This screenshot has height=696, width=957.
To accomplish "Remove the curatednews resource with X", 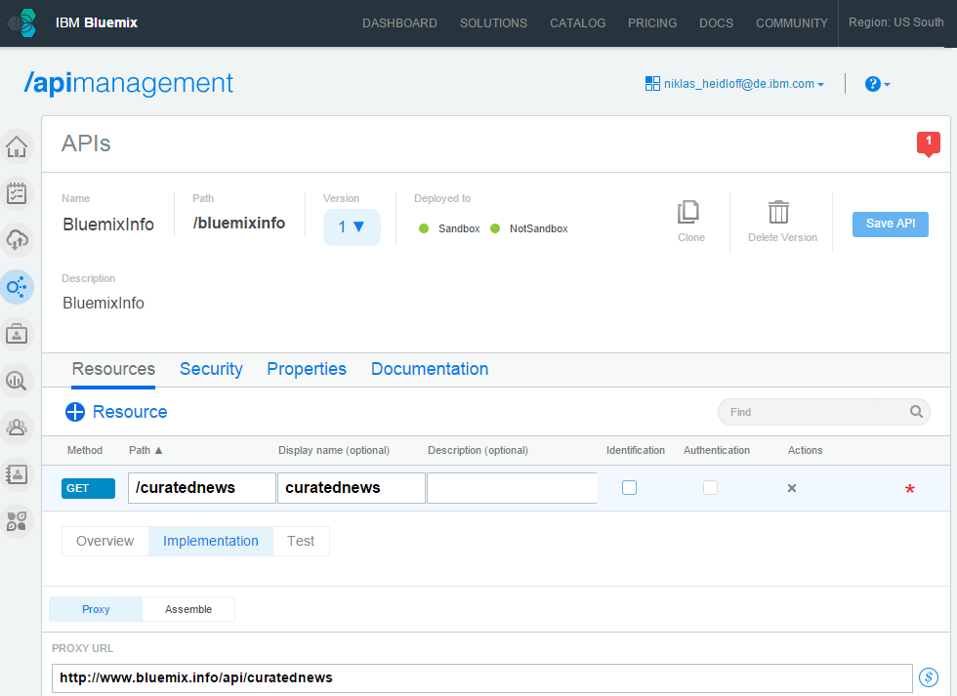I will pos(792,488).
